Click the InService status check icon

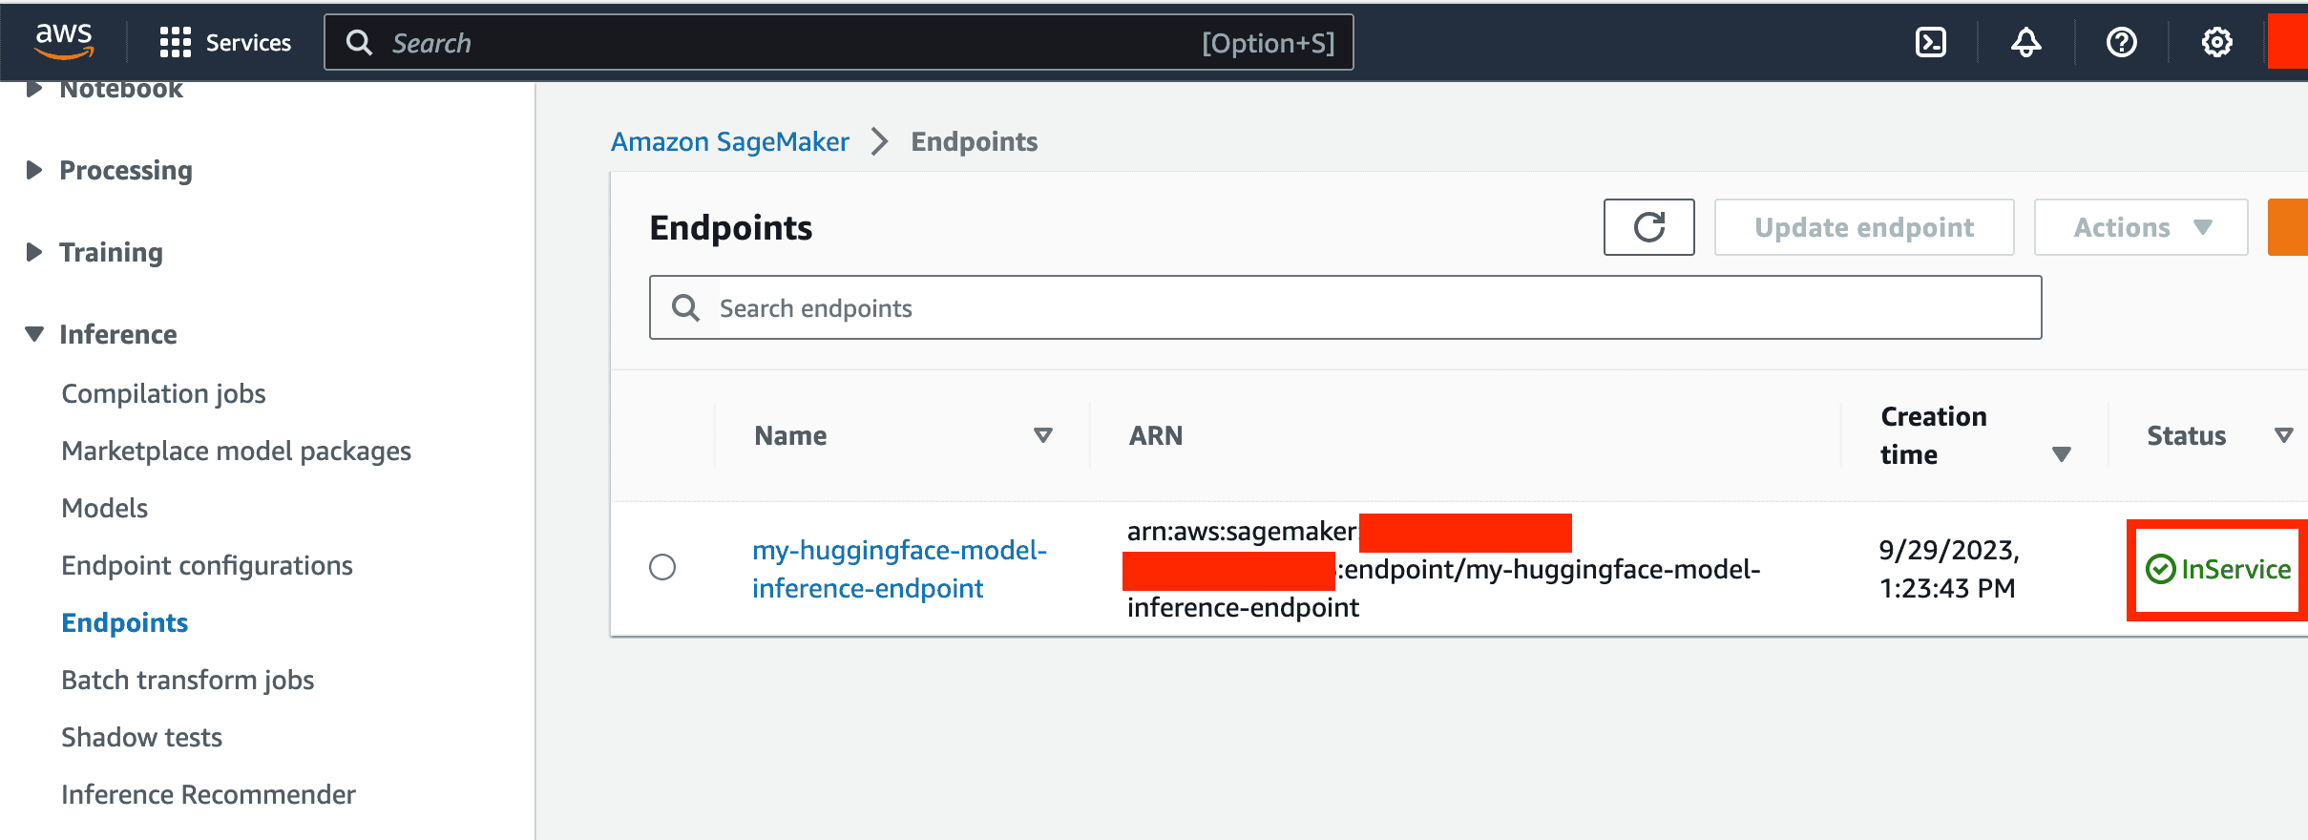click(x=2160, y=570)
